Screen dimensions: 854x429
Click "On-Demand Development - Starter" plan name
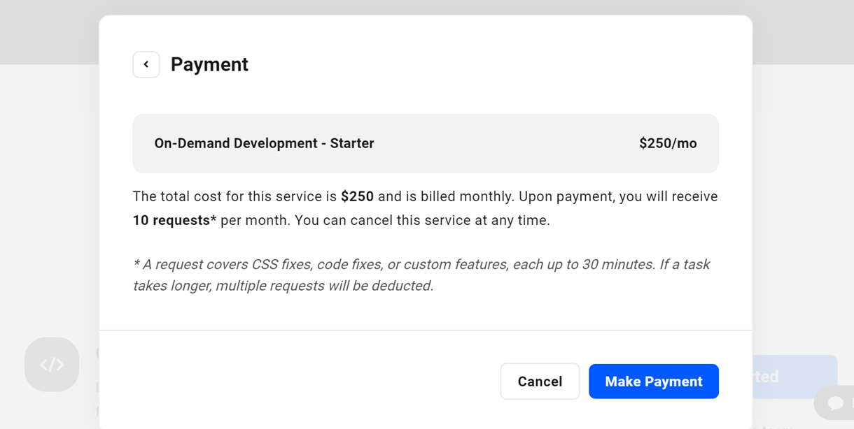pos(264,143)
